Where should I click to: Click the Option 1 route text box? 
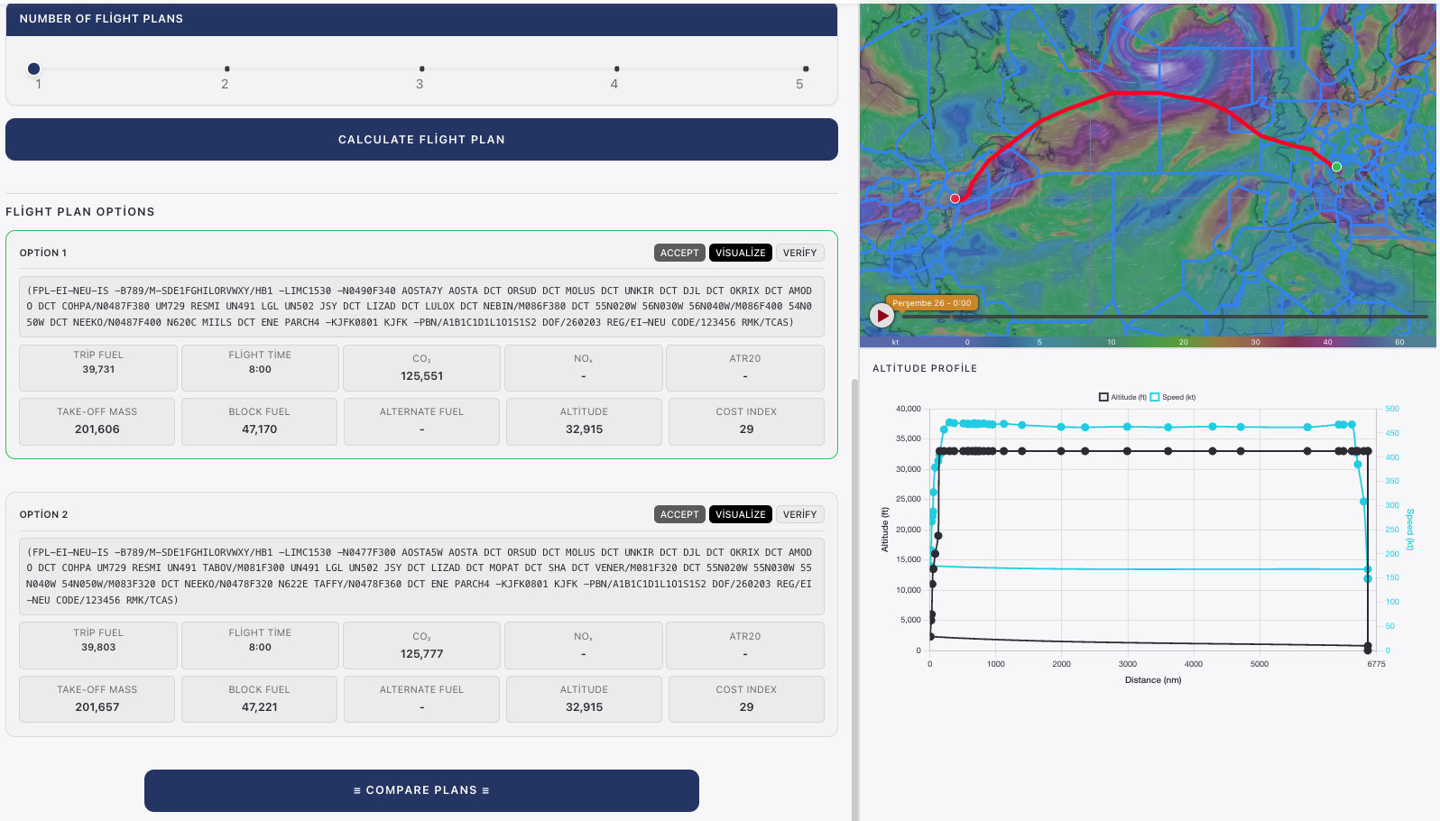click(421, 307)
